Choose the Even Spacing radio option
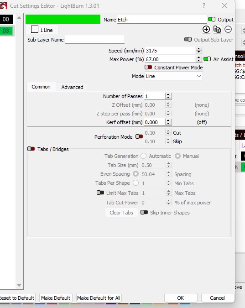Image resolution: width=245 pixels, height=308 pixels. coord(136,174)
